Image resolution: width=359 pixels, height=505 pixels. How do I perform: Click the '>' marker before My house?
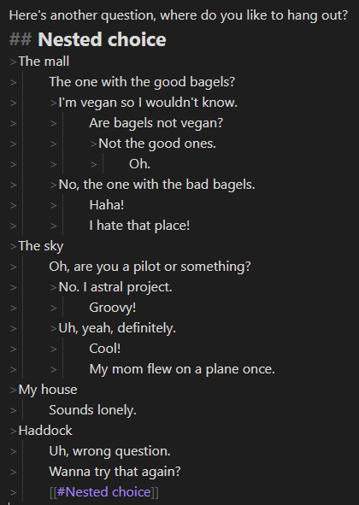click(13, 390)
